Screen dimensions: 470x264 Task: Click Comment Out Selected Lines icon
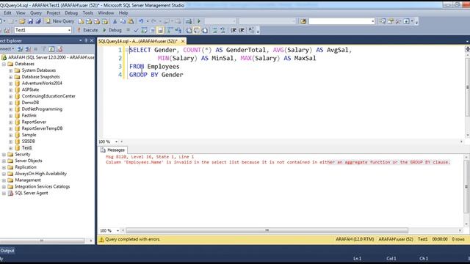[x=214, y=30]
